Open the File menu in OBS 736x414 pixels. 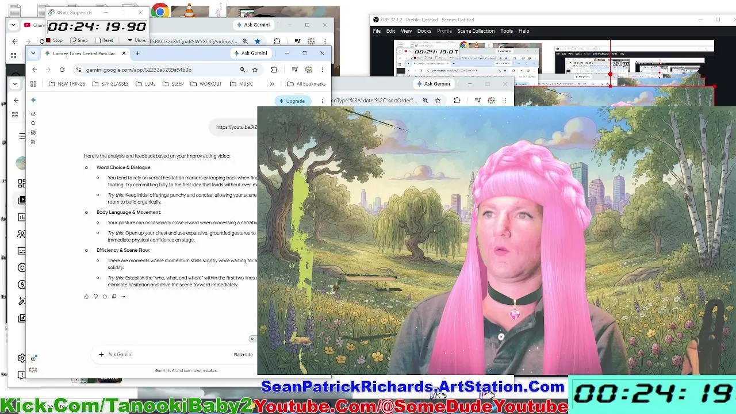pos(377,31)
